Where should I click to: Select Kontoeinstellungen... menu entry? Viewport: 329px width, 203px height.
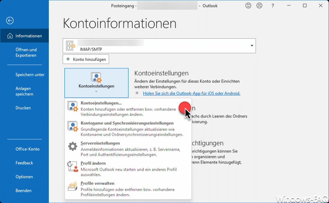point(128,108)
